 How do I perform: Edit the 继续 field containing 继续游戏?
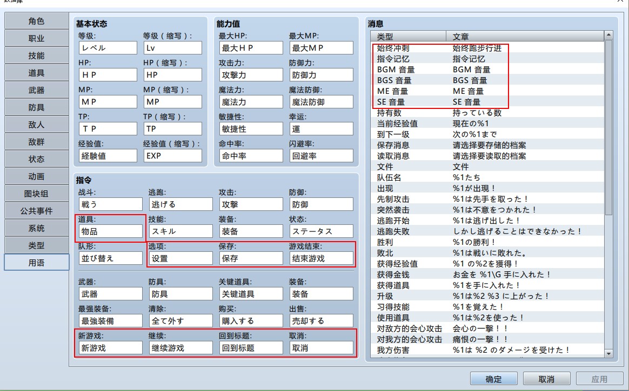(x=181, y=348)
